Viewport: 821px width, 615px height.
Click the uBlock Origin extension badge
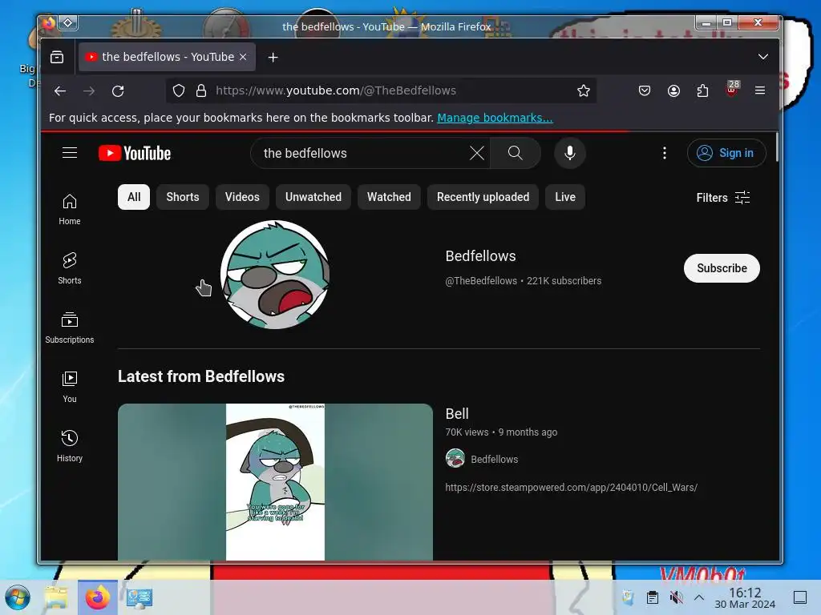(x=732, y=90)
